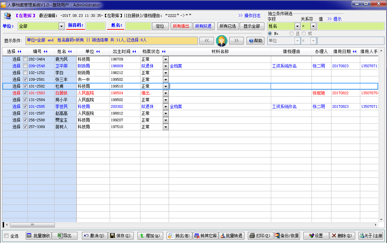Open the 字段 姓名 filter dropdown

click(297, 26)
